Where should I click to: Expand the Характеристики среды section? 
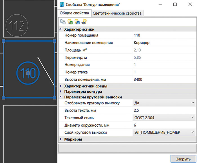coord(61,86)
